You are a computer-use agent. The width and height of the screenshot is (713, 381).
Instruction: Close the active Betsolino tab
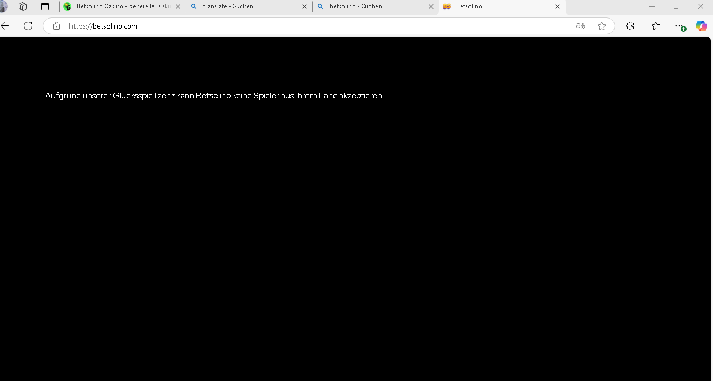point(557,6)
